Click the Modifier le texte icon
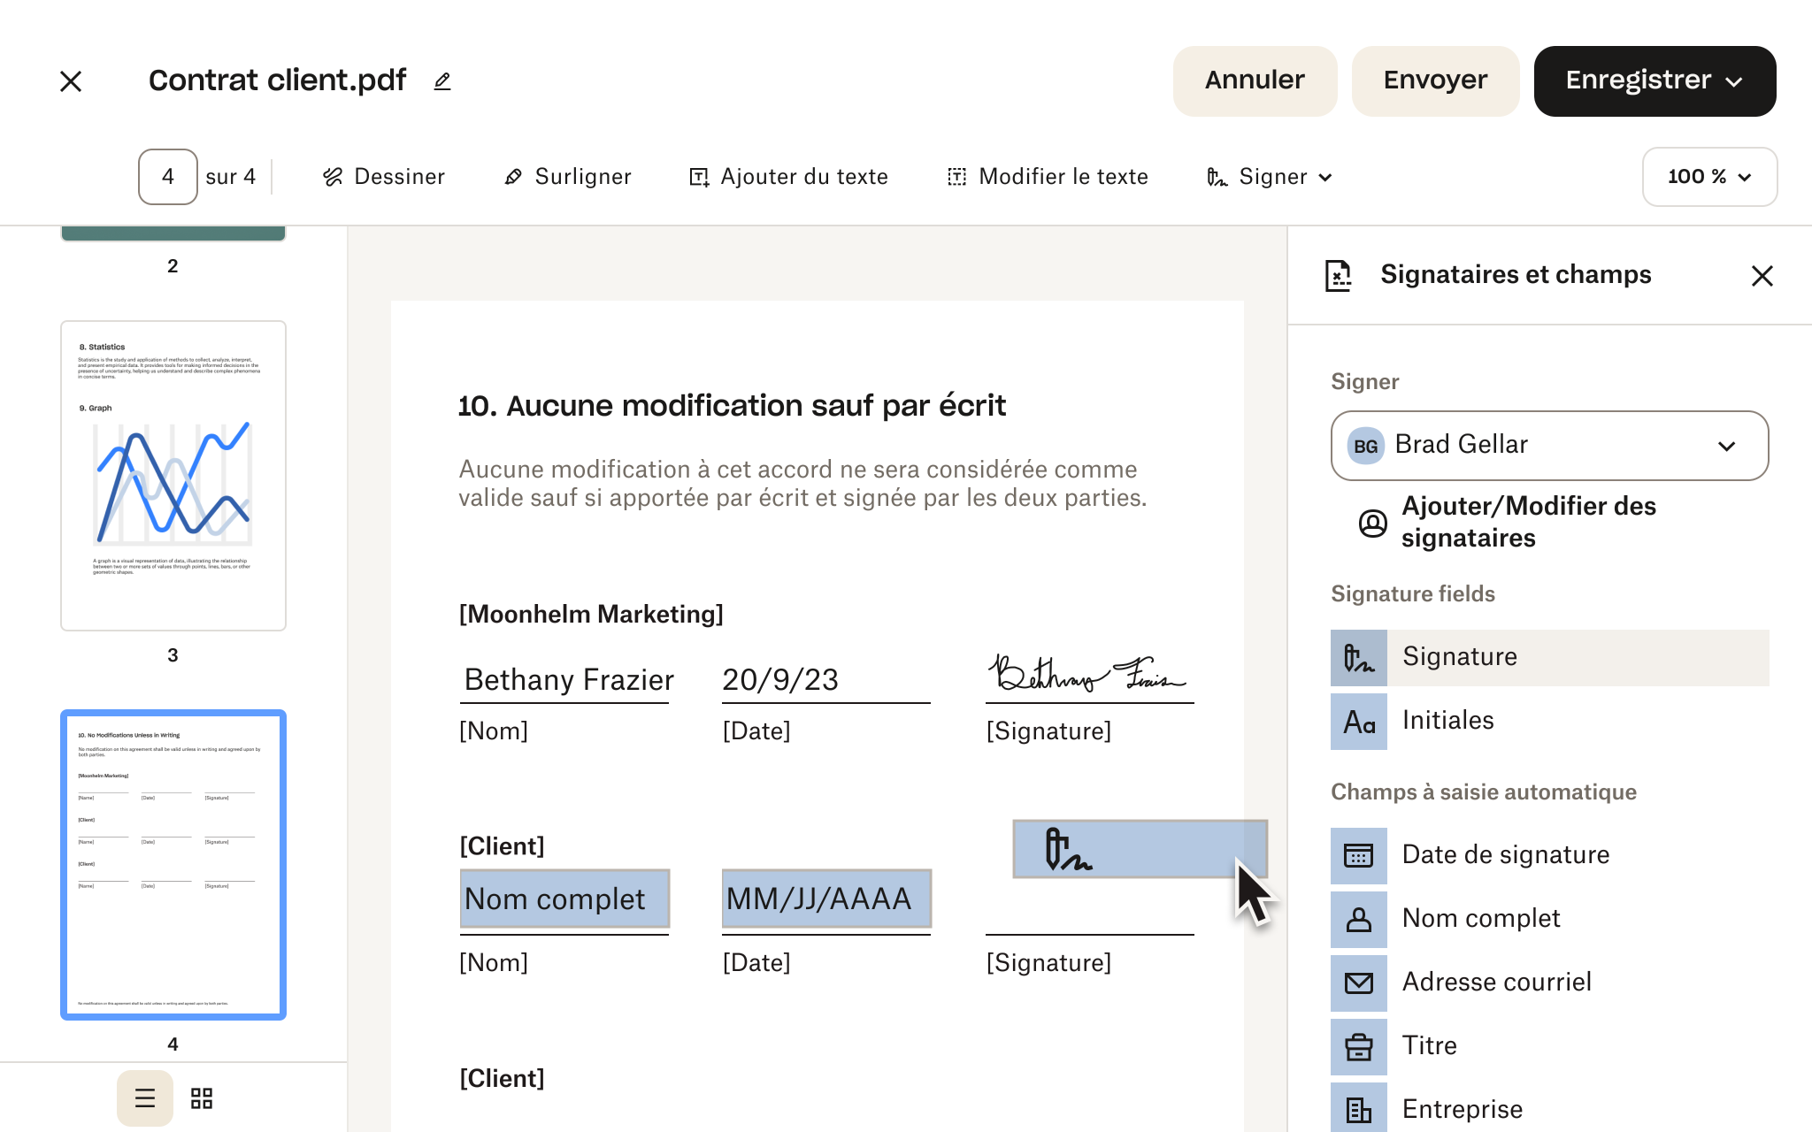 [x=957, y=177]
